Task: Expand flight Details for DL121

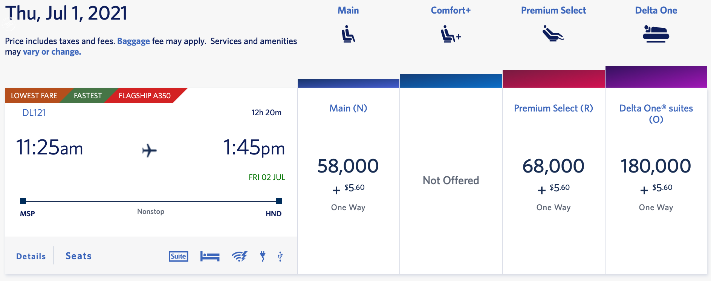Action: click(31, 256)
